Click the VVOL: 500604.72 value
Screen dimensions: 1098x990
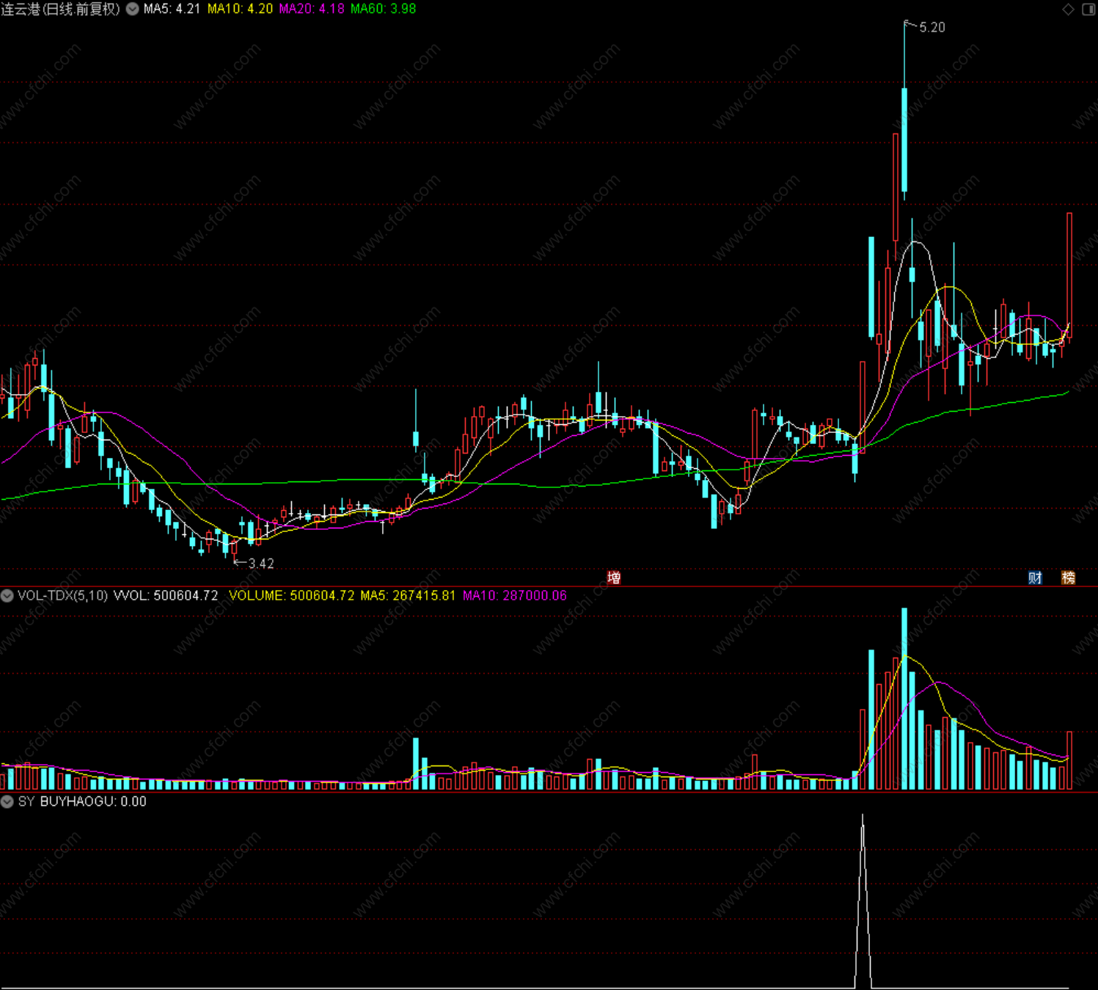[166, 595]
